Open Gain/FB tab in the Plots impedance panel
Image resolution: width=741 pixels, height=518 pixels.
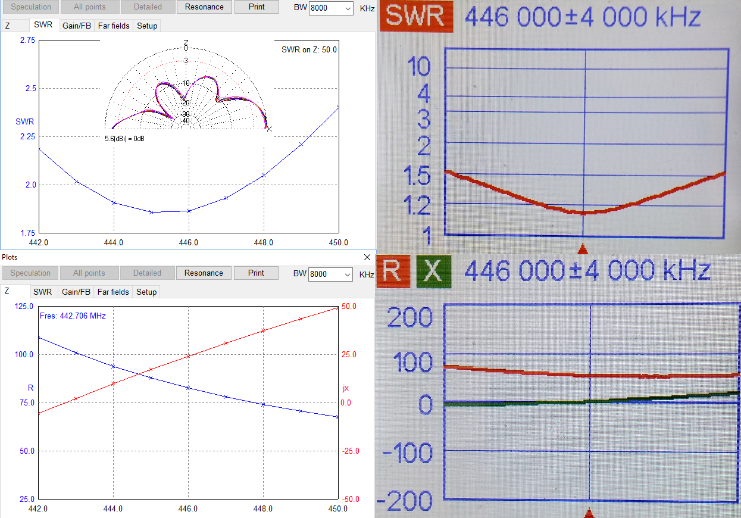click(x=76, y=292)
